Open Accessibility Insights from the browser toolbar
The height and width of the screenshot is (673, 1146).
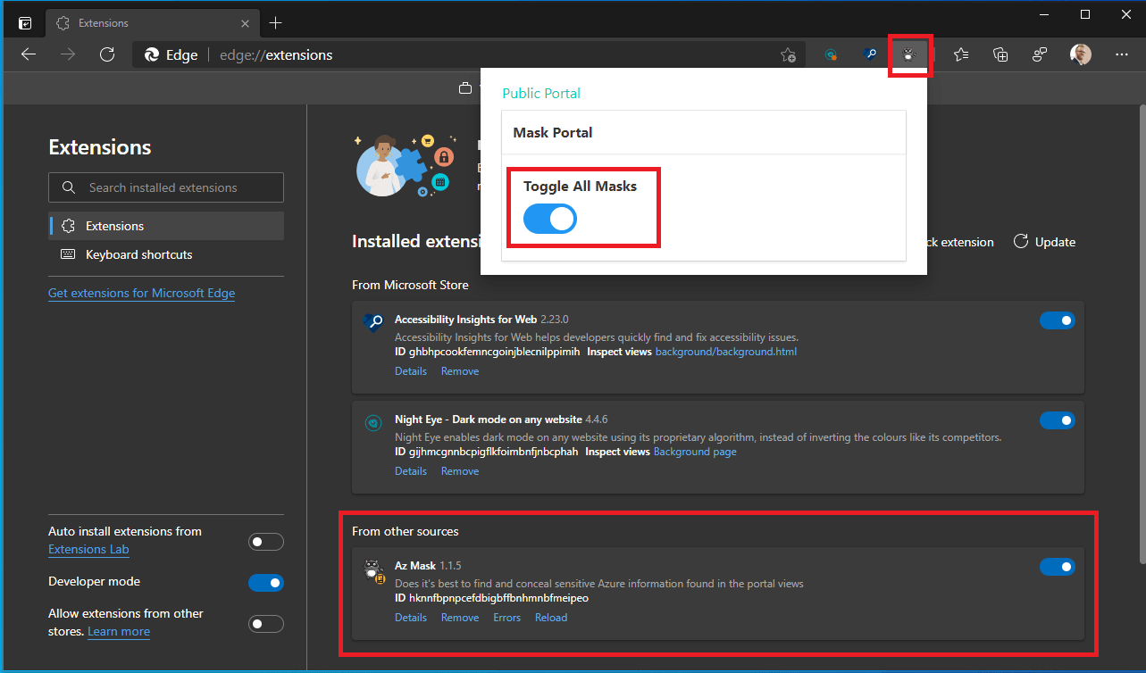click(870, 54)
